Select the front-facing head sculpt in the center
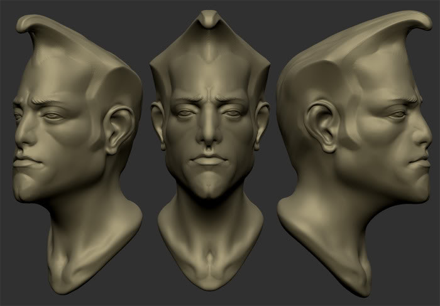The height and width of the screenshot is (306, 440). pos(210,150)
